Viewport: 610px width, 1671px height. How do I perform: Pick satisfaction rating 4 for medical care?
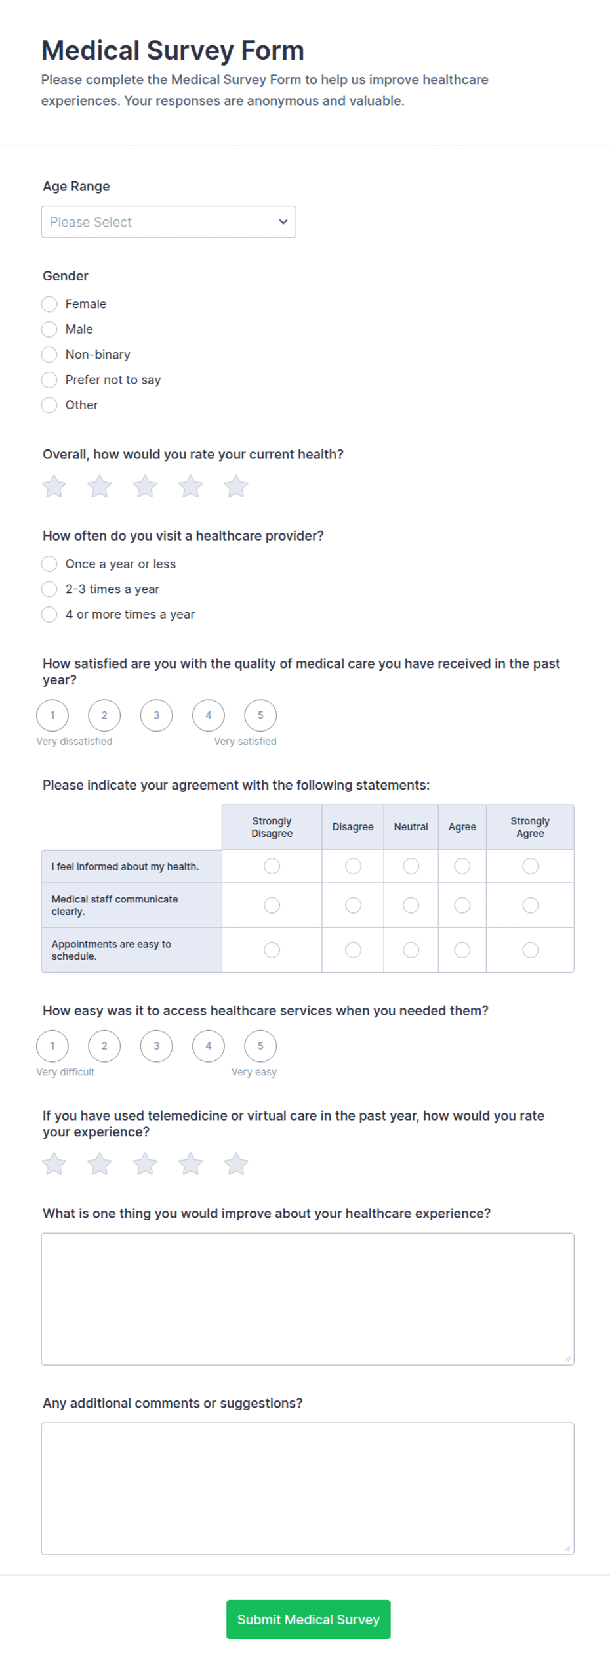tap(209, 715)
